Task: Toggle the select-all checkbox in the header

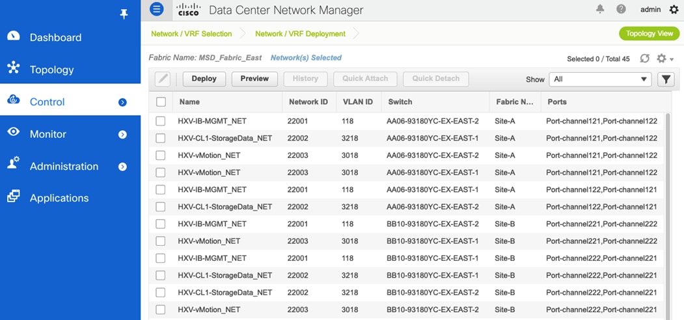Action: [161, 102]
